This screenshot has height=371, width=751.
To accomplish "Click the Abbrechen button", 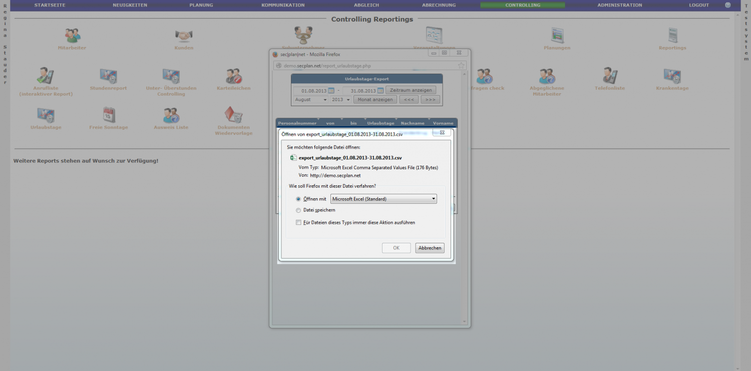I will tap(430, 248).
